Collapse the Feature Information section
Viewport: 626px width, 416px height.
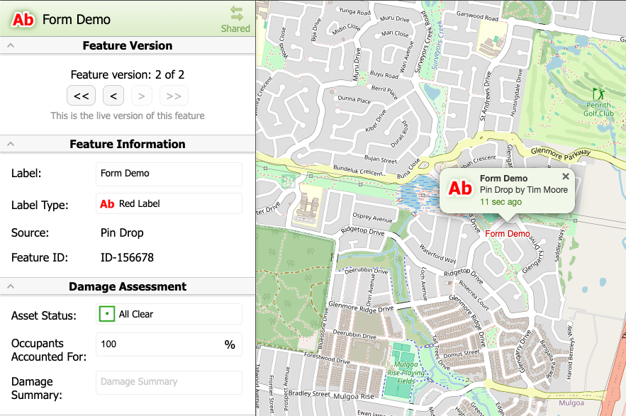pyautogui.click(x=11, y=144)
